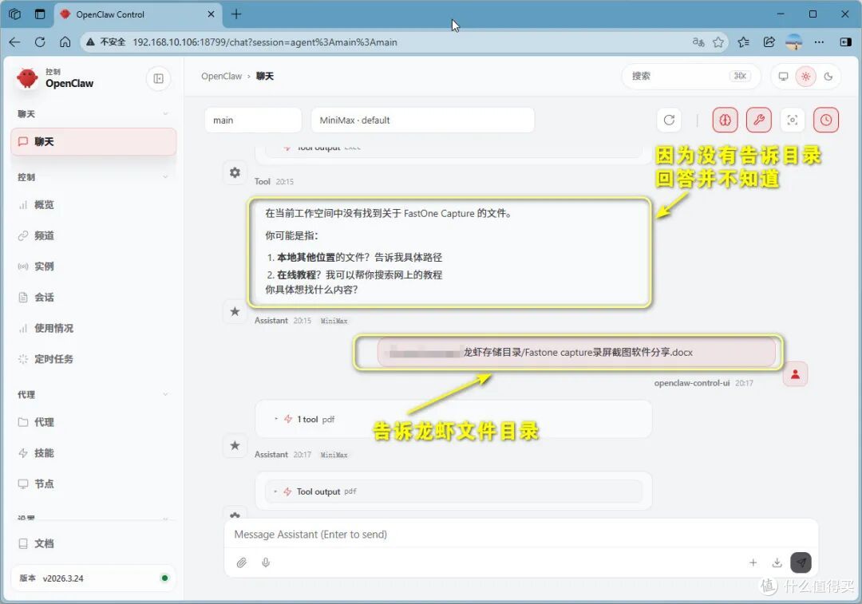
Task: Open the favorites list icon
Action: [x=744, y=42]
